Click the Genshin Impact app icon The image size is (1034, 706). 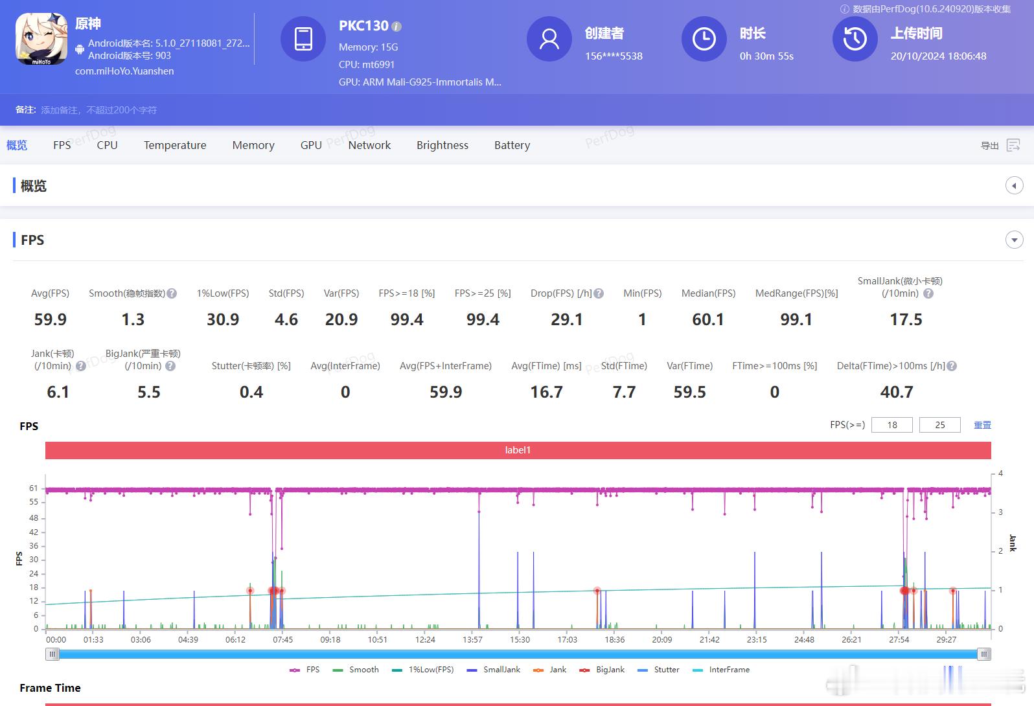tap(41, 39)
